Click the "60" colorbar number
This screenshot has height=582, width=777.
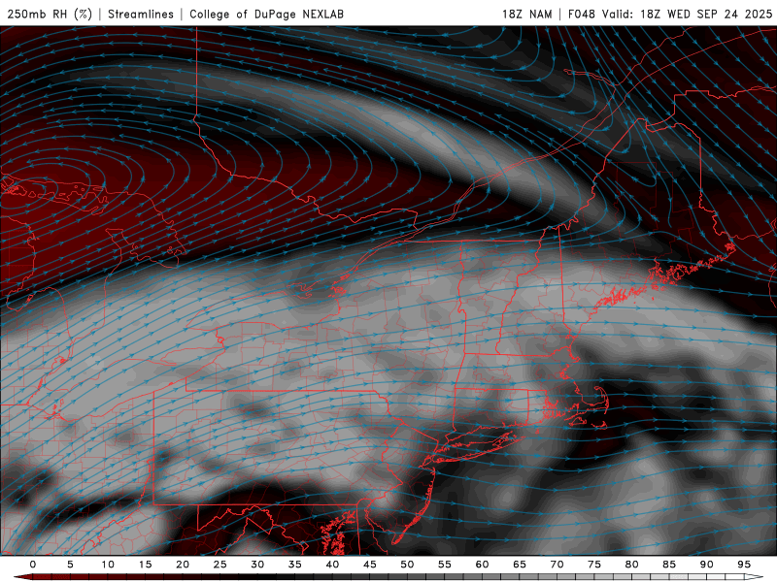tap(482, 565)
